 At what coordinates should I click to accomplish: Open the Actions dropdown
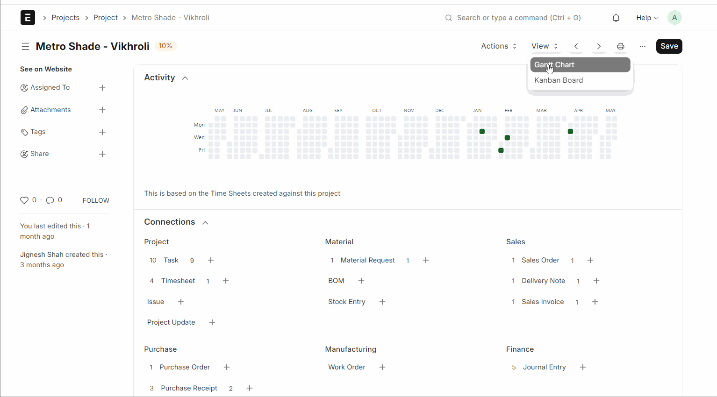click(x=499, y=46)
